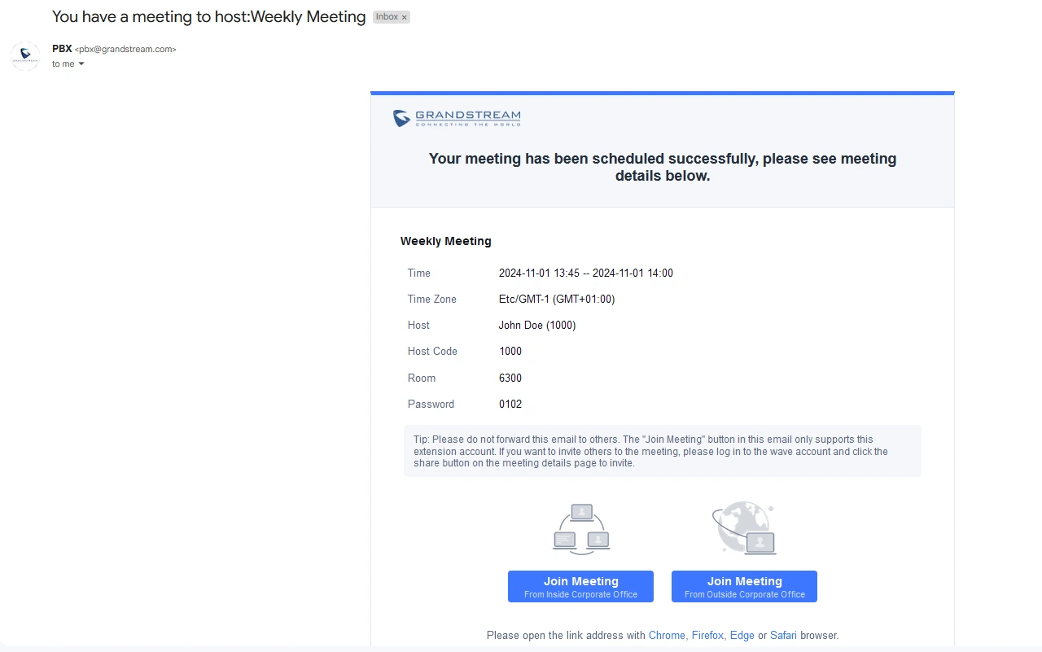The height and width of the screenshot is (652, 1042).
Task: Click the meeting password value 0102
Action: pyautogui.click(x=510, y=405)
